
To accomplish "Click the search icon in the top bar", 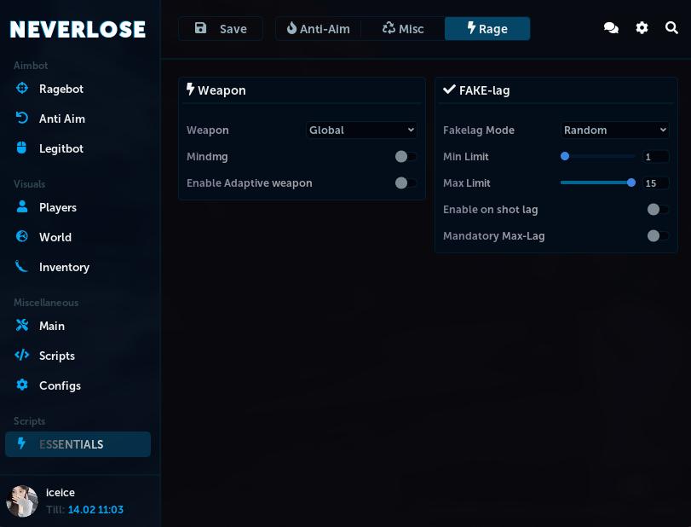I will coord(672,27).
